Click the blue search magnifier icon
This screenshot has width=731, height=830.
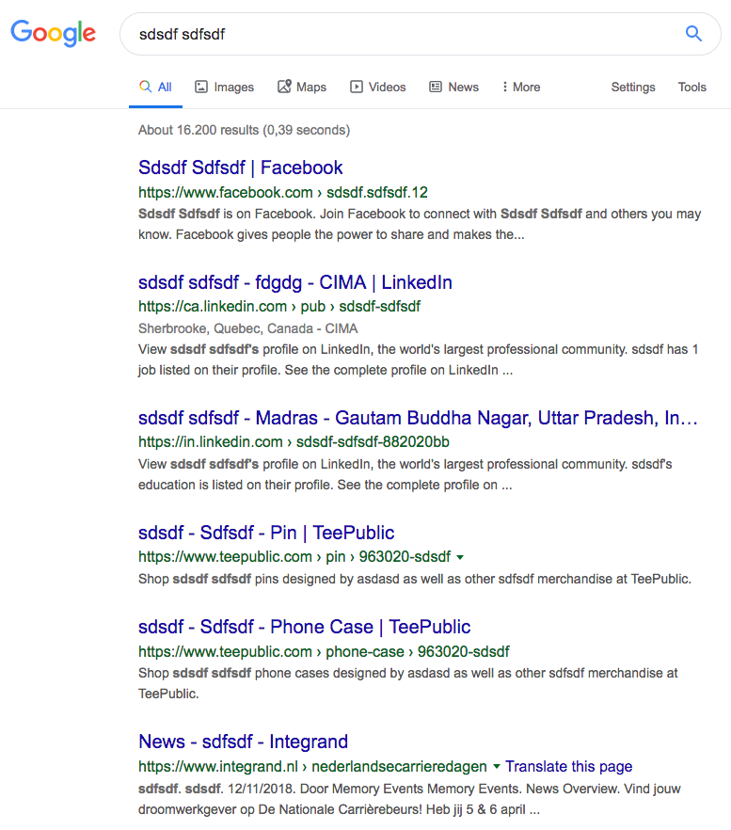point(693,33)
